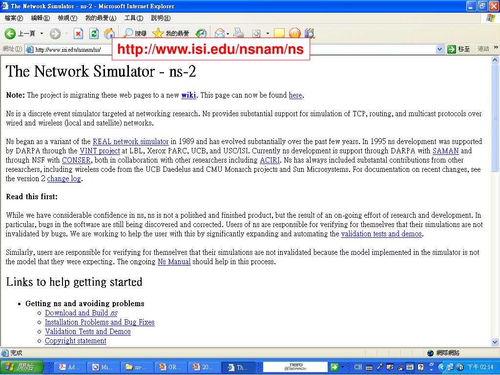Viewport: 500px width, 375px height.
Task: Open the 'ACIRI' link
Action: click(270, 160)
